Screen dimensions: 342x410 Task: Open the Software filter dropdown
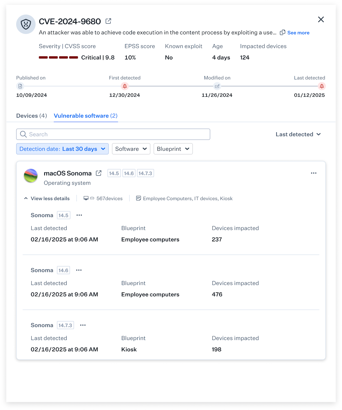click(x=131, y=149)
